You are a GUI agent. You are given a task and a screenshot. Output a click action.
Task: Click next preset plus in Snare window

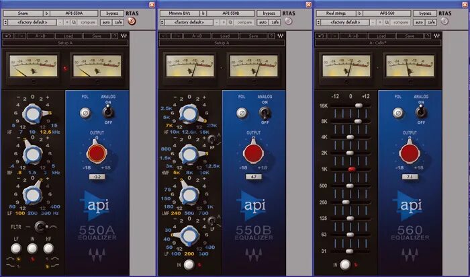(67, 22)
